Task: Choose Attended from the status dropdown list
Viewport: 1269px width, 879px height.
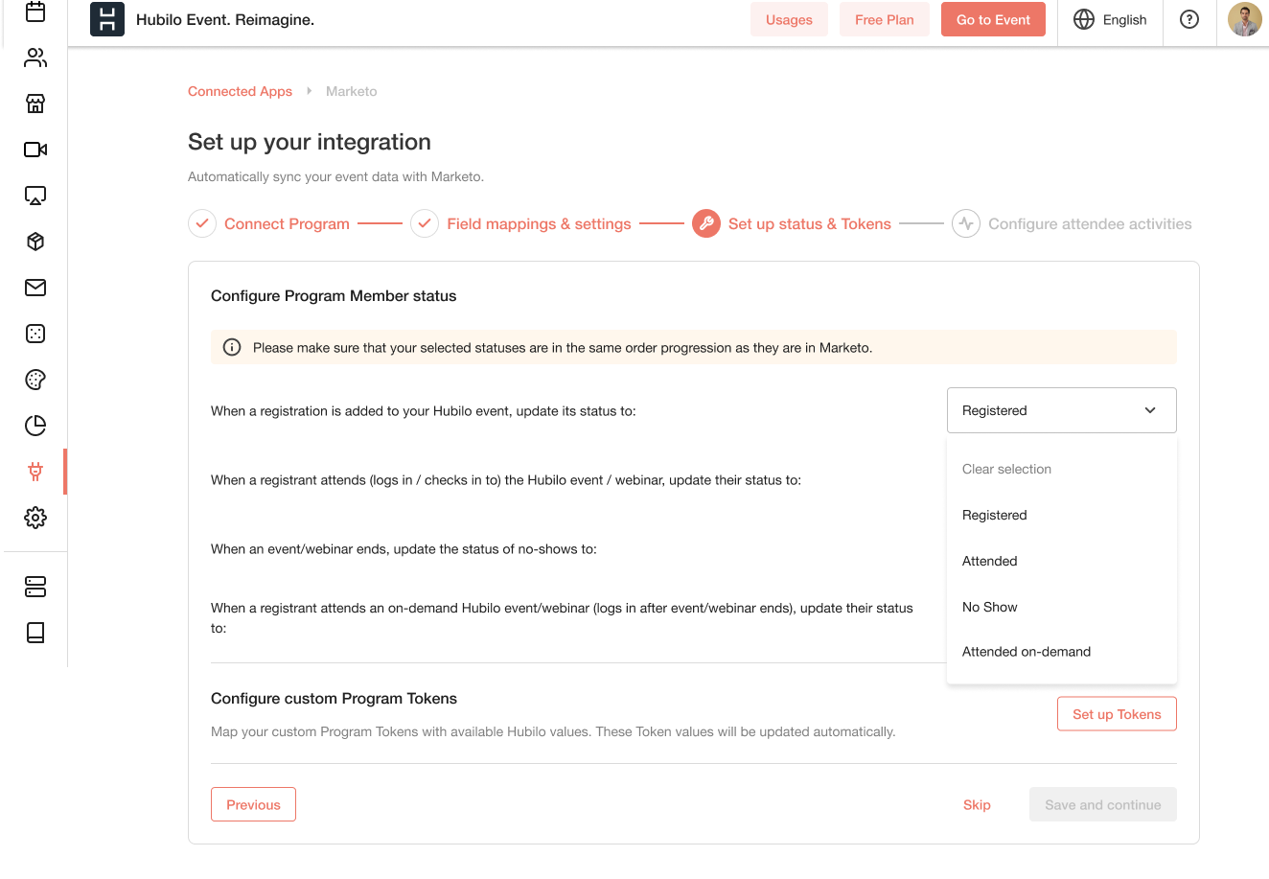Action: [x=989, y=561]
